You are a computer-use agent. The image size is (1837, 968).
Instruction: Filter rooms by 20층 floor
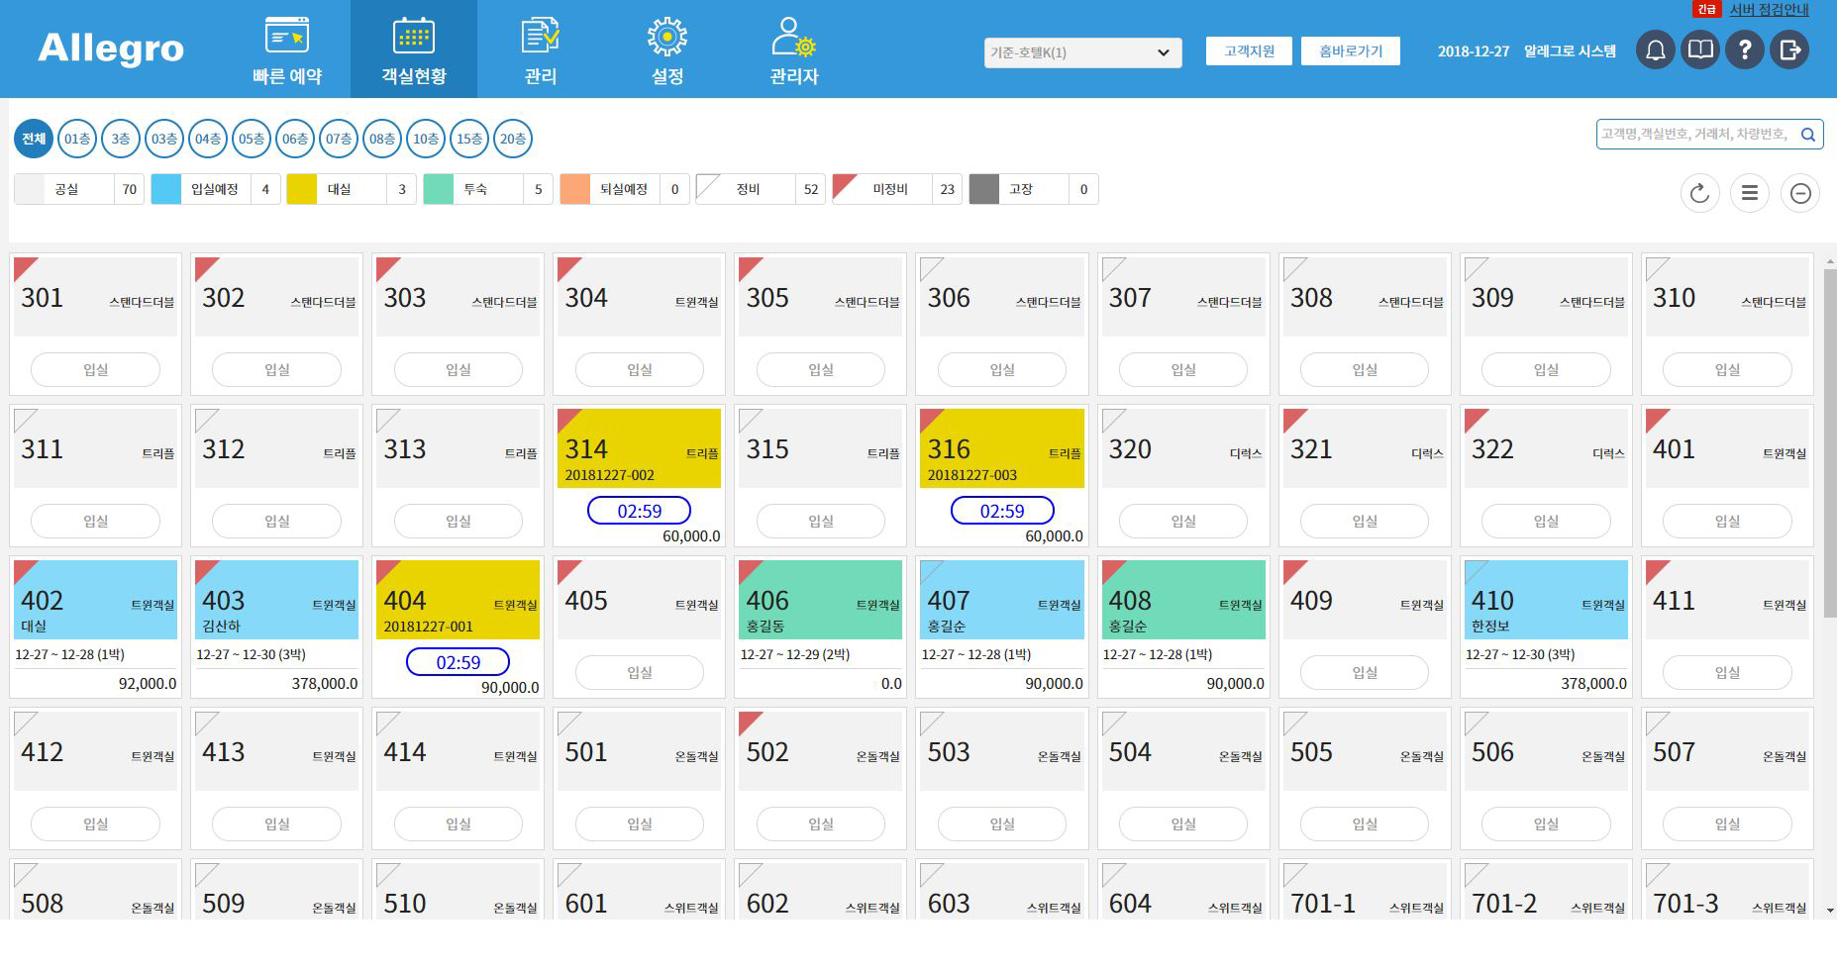(x=513, y=139)
